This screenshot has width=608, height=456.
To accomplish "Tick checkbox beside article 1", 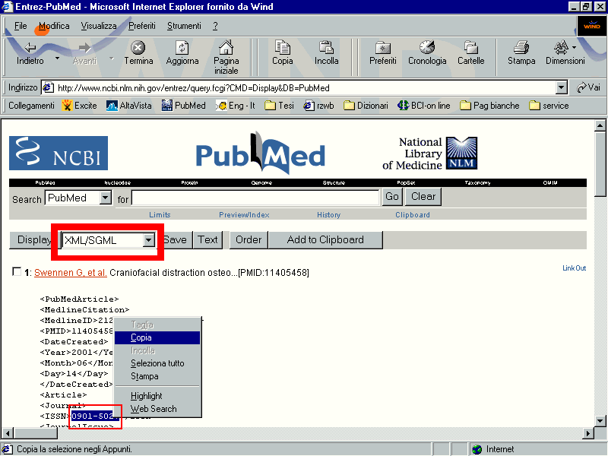I will coord(17,272).
